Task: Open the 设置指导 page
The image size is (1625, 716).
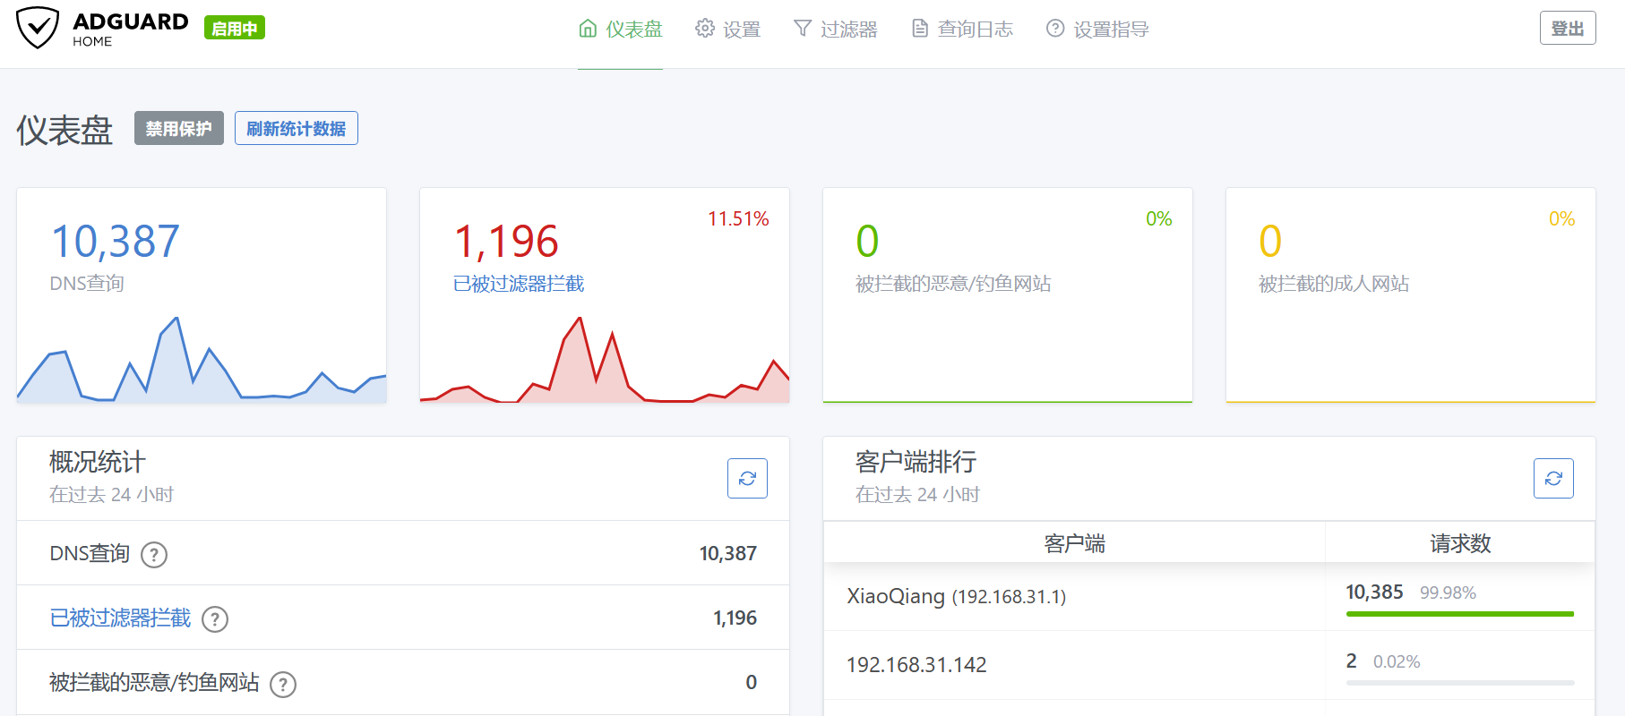Action: [1097, 29]
